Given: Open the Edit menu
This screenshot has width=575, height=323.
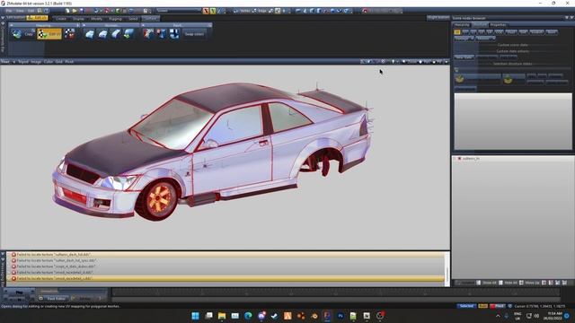Looking at the screenshot, I should click(31, 11).
